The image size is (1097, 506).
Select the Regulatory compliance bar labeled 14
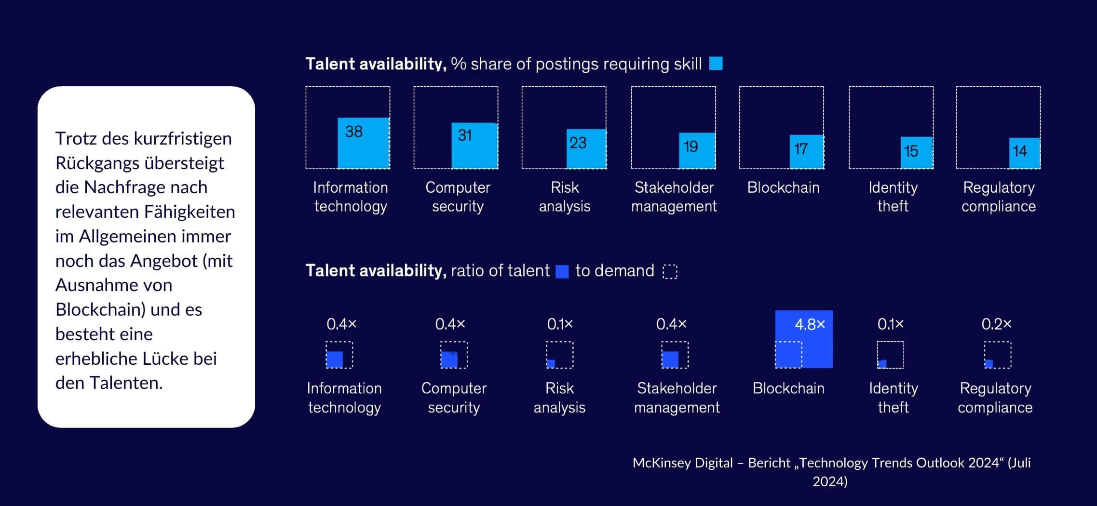point(1025,153)
